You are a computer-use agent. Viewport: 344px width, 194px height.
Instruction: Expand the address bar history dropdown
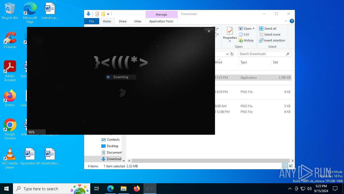pos(227,54)
